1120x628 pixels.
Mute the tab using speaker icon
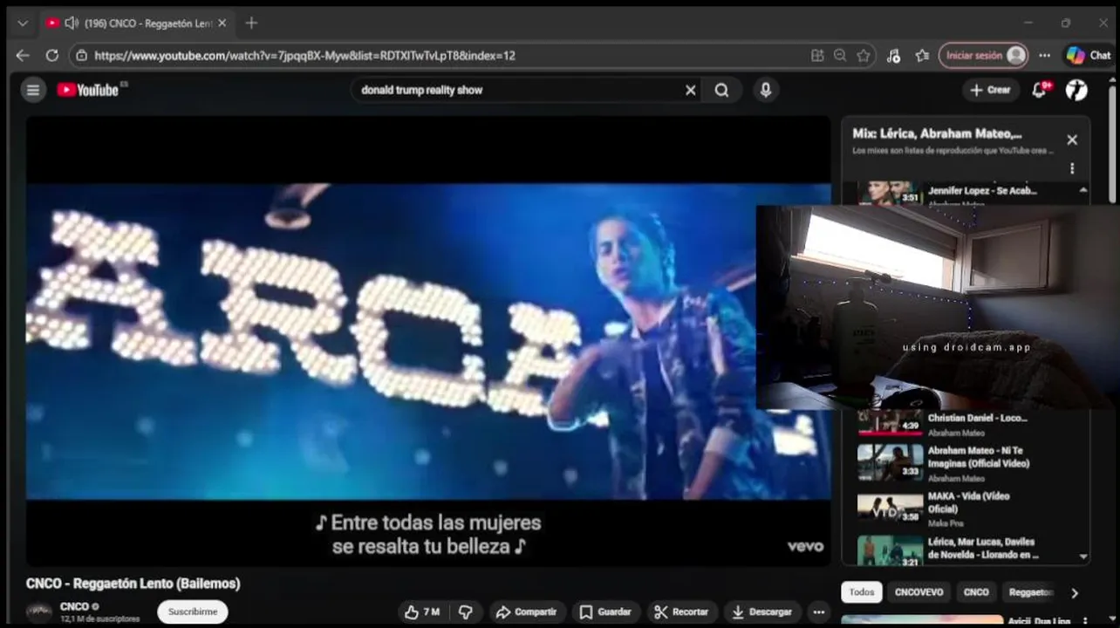71,24
